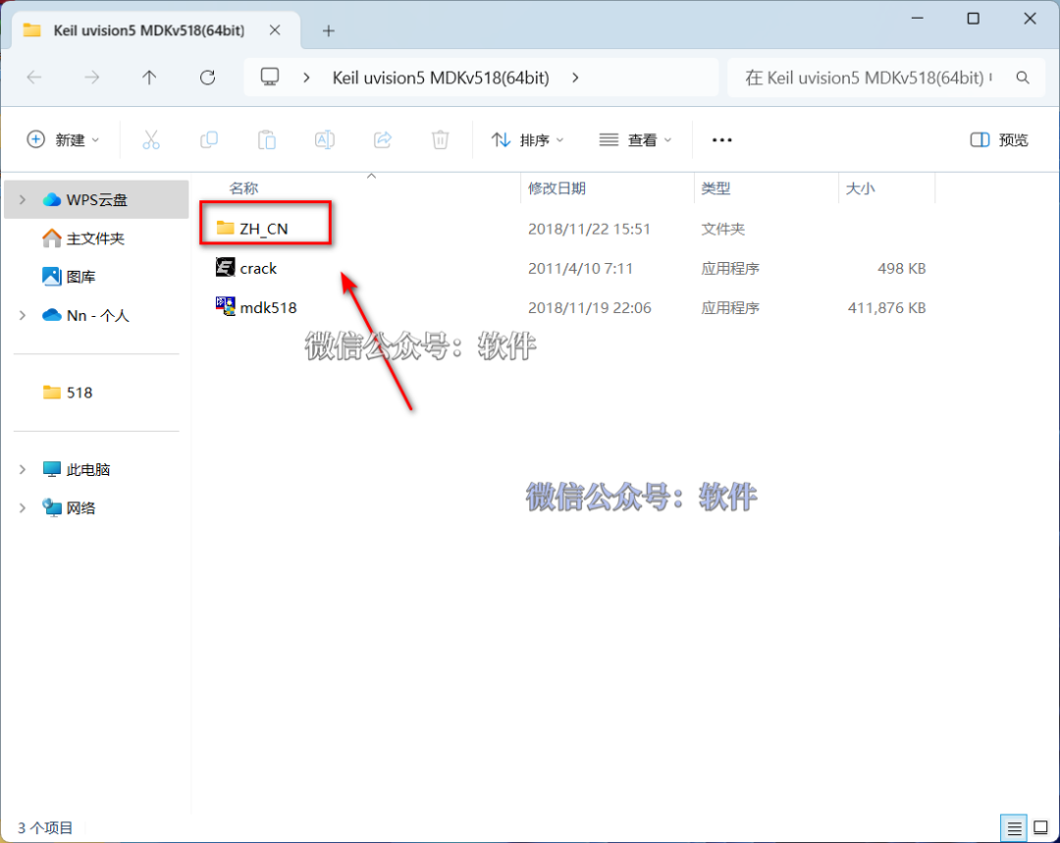Sort by 名称 column header

(x=243, y=188)
